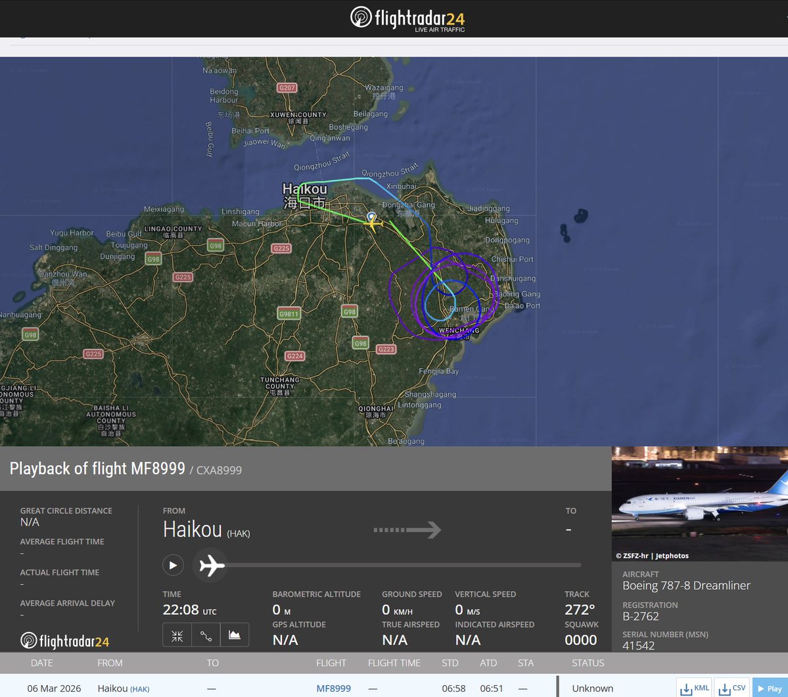Screen dimensions: 788x697
Task: Click the DATE column header
Action: click(x=41, y=663)
